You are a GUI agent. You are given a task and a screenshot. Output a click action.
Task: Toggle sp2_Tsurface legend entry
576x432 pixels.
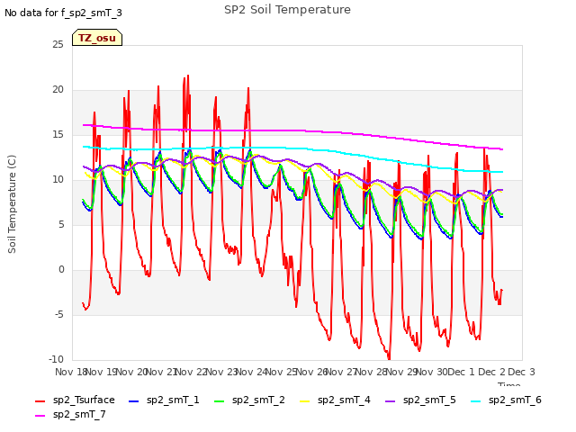tap(76, 400)
